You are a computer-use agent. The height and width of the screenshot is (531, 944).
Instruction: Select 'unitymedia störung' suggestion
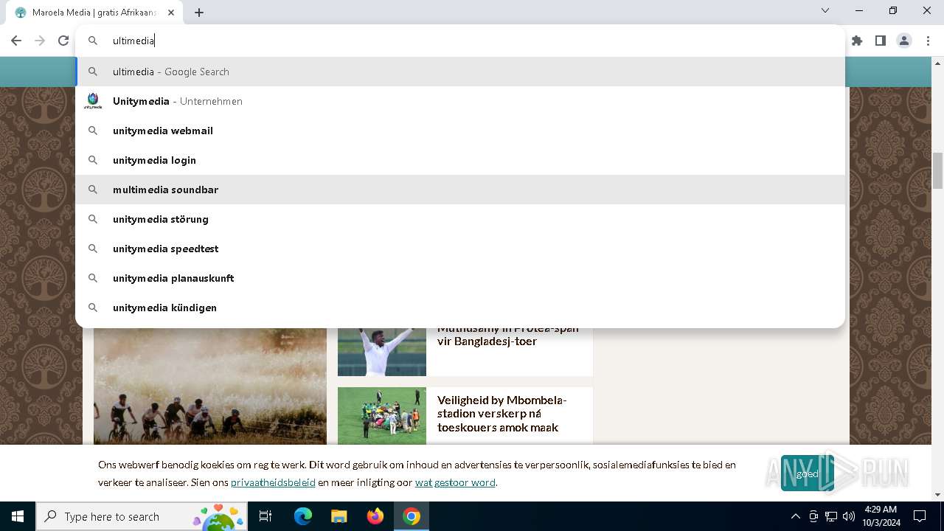click(x=460, y=219)
